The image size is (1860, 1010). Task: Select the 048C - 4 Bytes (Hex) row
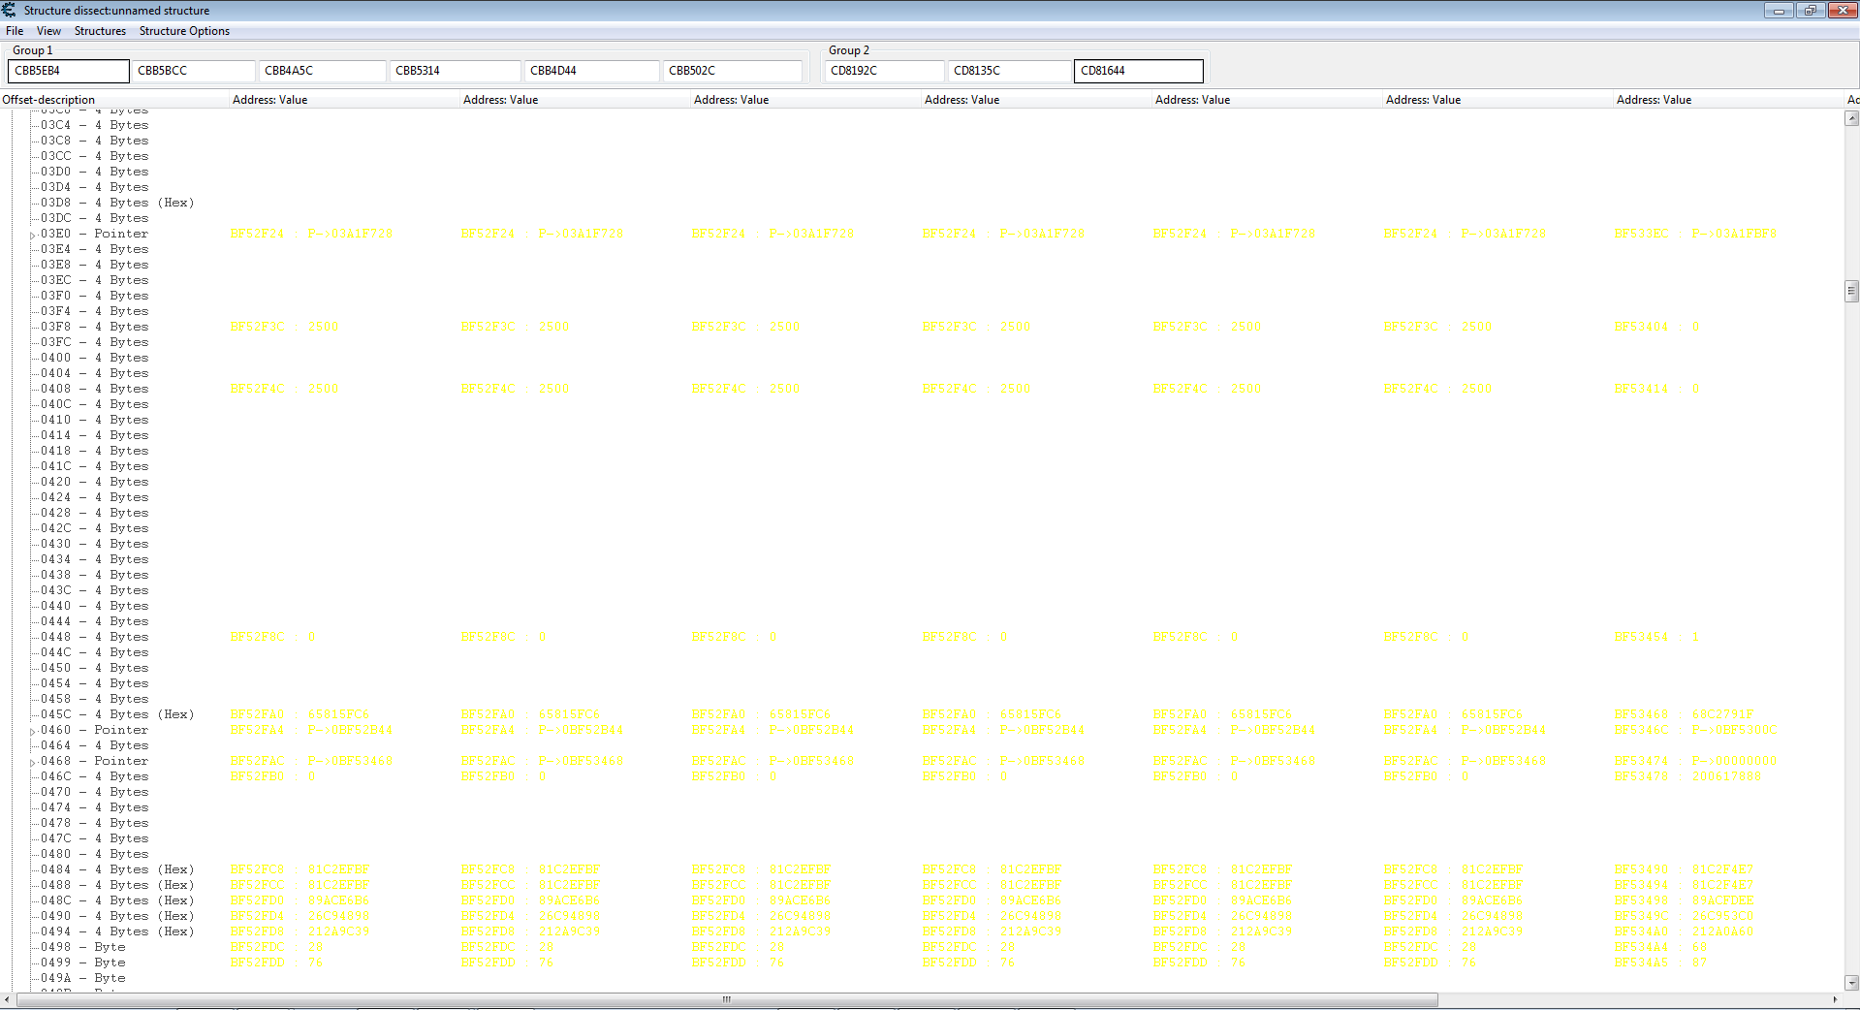click(117, 900)
